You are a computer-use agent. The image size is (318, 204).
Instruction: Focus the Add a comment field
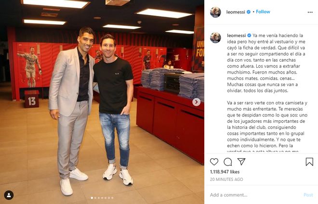click(255, 195)
